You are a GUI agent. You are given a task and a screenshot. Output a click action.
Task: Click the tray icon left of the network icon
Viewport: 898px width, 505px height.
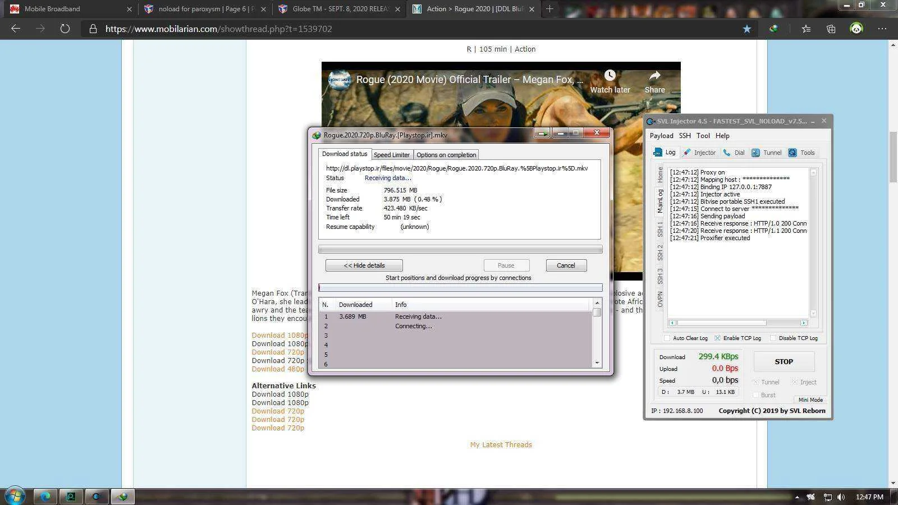pos(811,497)
